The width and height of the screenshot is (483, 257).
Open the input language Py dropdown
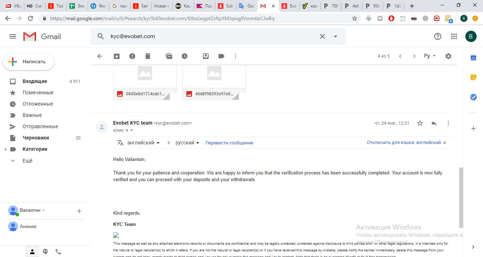click(x=430, y=56)
